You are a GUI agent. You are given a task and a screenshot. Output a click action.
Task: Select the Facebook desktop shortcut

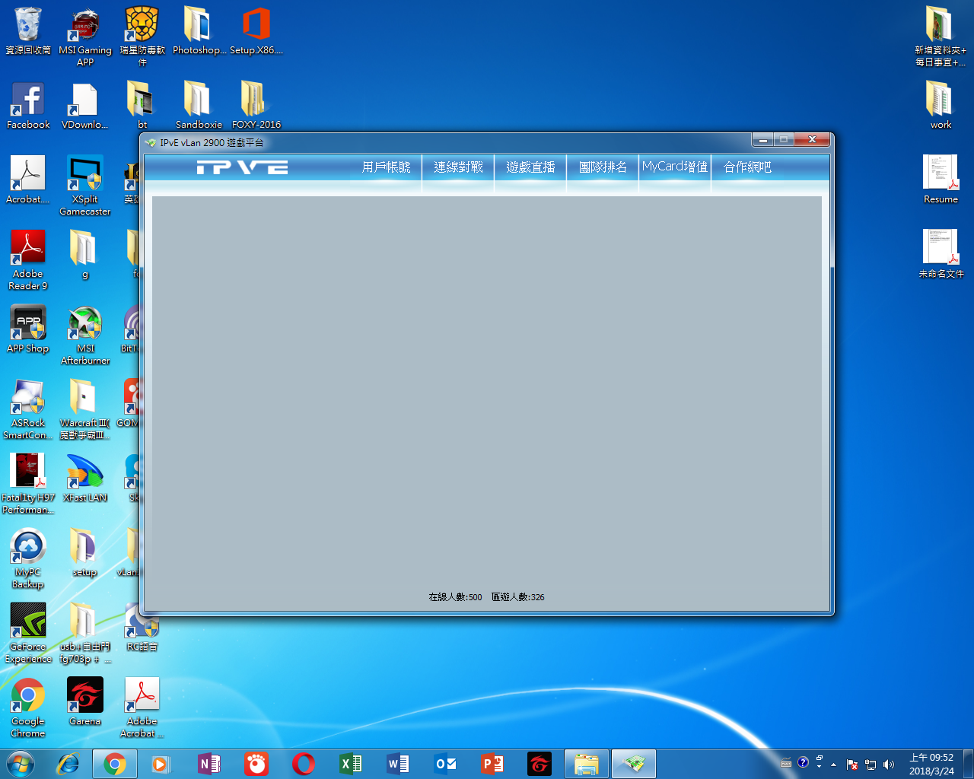click(x=28, y=106)
